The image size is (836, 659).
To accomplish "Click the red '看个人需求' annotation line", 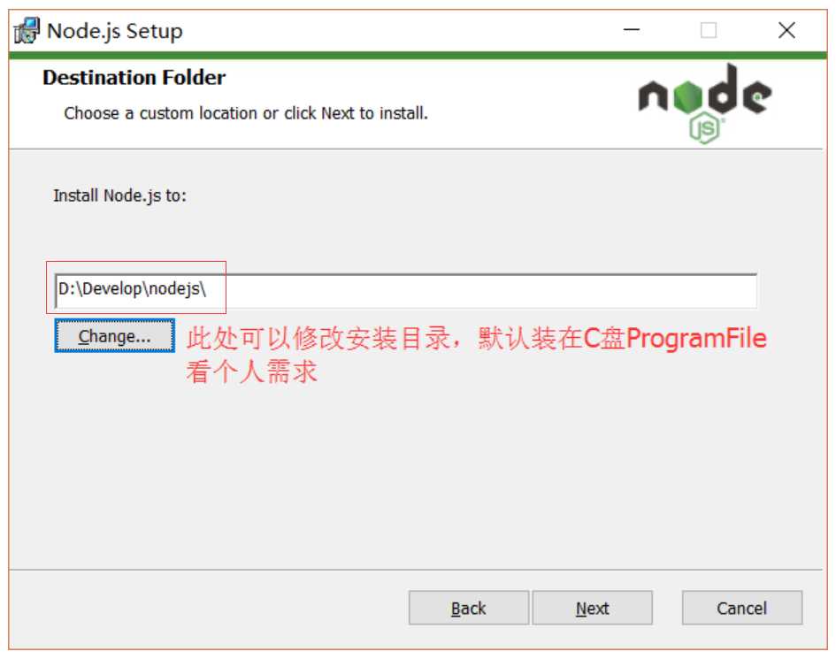I will tap(251, 372).
